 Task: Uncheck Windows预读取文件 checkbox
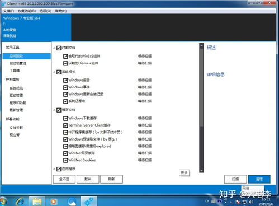click(x=65, y=139)
